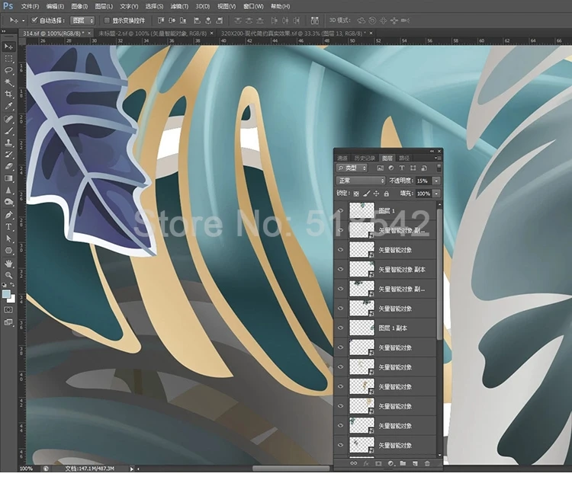Screen dimensions: 572x480
Task: Select the Eyedropper tool
Action: pos(8,106)
